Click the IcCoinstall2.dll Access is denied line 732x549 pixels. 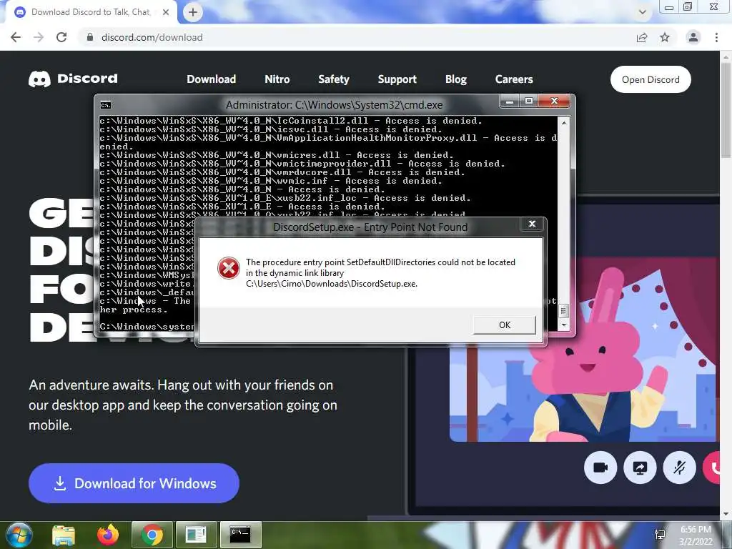point(290,121)
